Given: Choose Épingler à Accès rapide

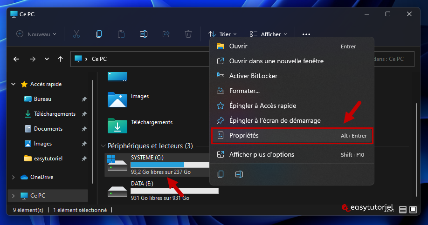Looking at the screenshot, I should click(292, 106).
